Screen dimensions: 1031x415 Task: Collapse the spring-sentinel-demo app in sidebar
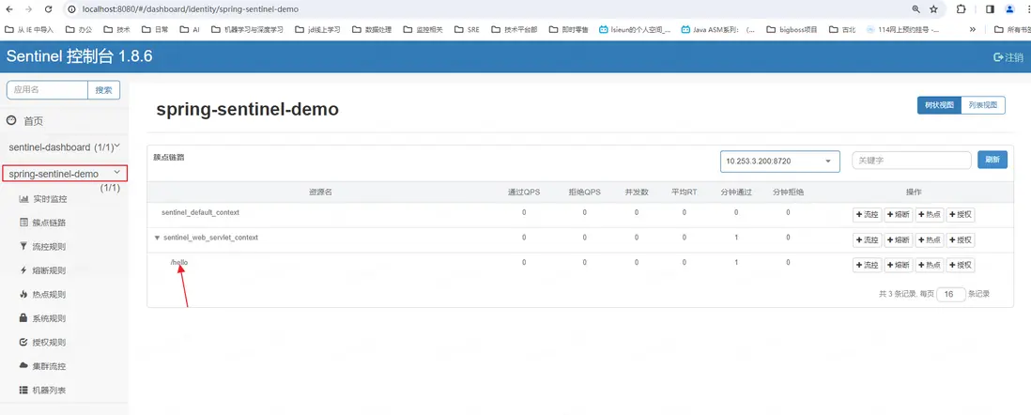[x=65, y=174]
